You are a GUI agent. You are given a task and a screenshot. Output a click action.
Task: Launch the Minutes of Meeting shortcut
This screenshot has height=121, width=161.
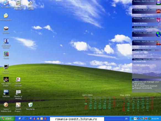click(18, 94)
